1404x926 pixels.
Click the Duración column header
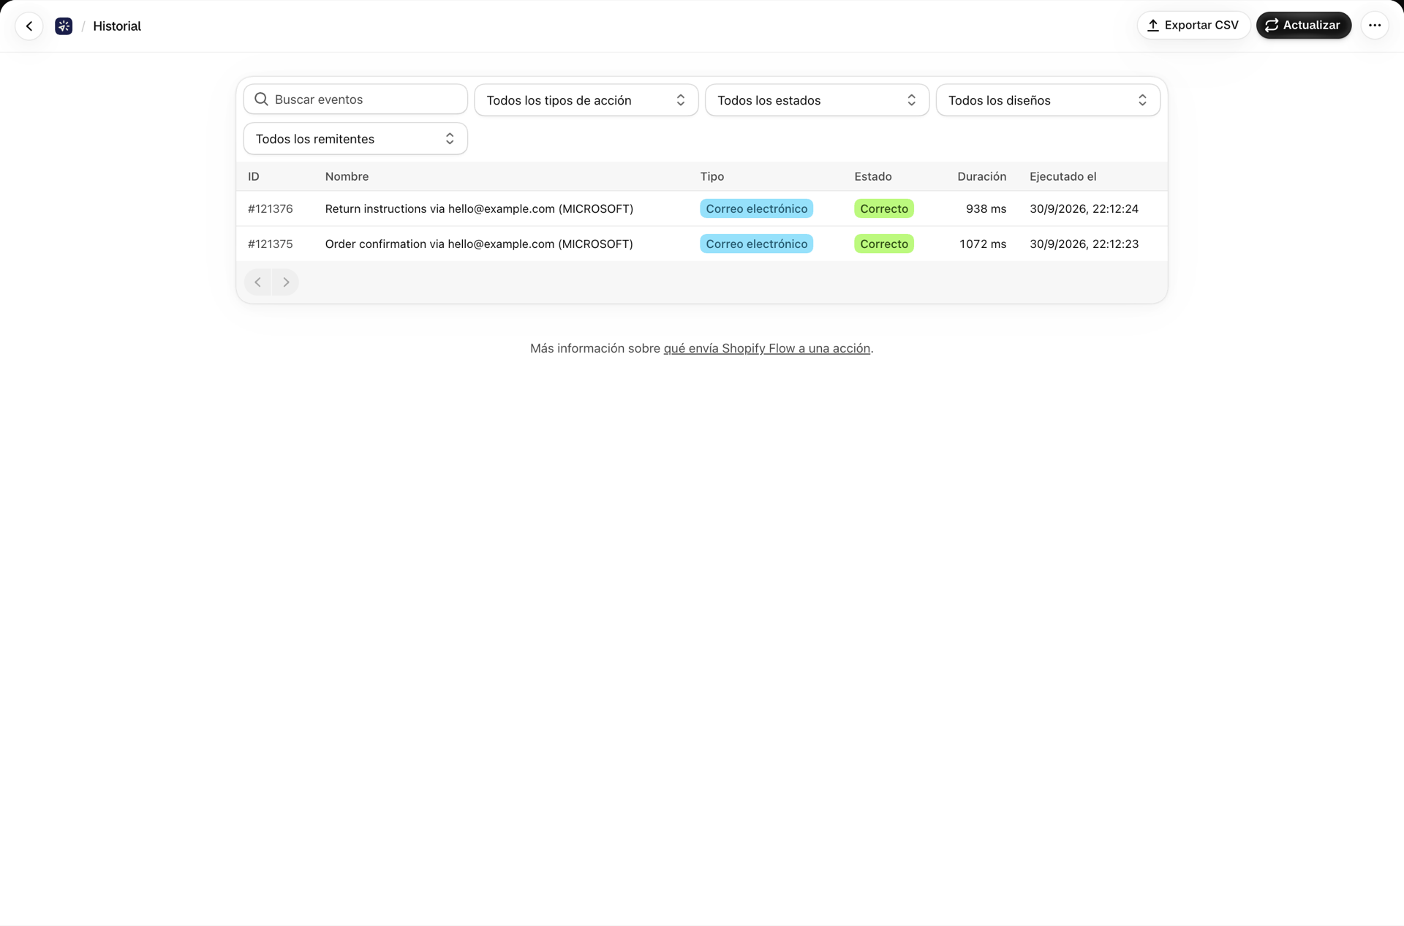981,177
